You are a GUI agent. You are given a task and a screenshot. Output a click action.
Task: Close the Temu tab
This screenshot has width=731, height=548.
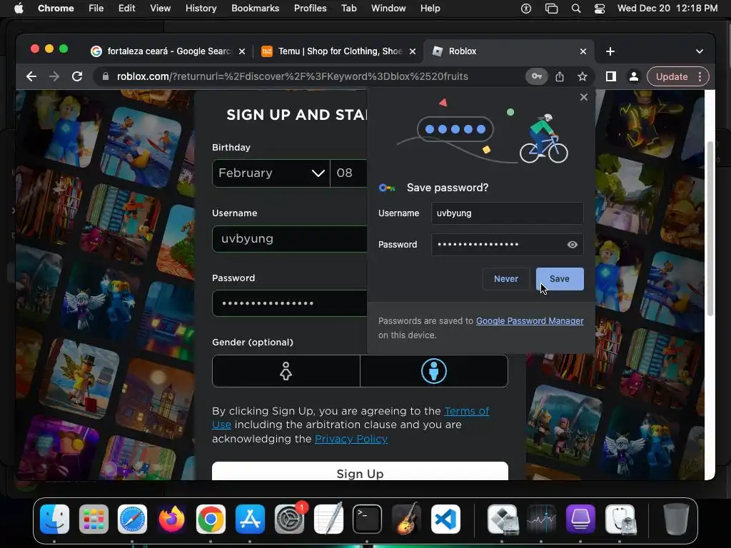tap(412, 51)
